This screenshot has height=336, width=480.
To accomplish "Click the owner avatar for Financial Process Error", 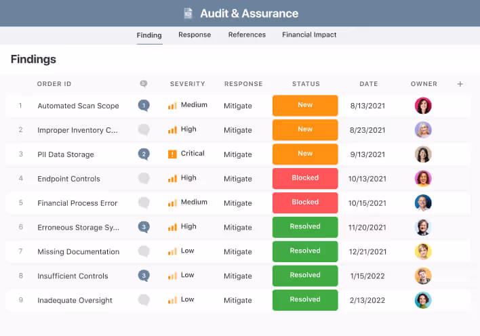I will (423, 203).
